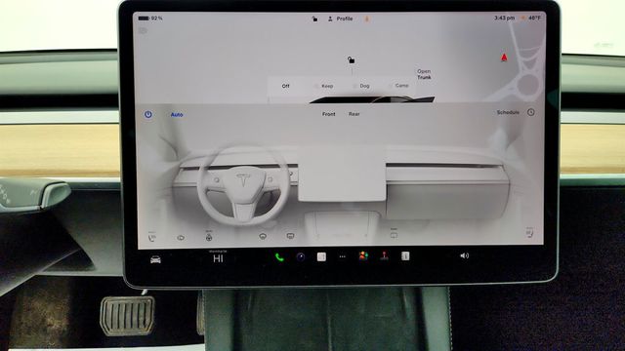
Task: Tap the speaker volume icon
Action: [x=465, y=255]
